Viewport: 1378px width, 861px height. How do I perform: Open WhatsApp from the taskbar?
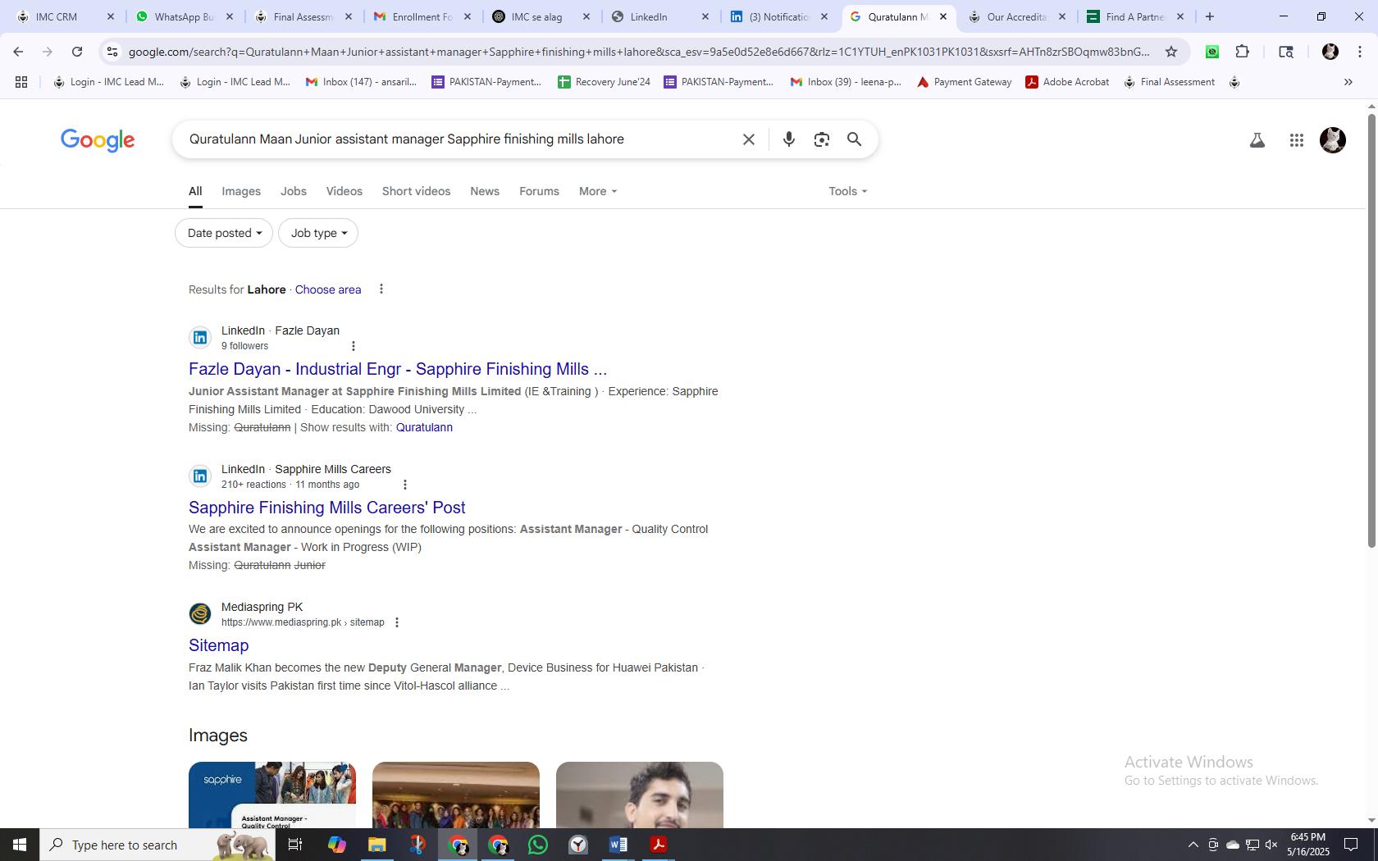tap(538, 845)
